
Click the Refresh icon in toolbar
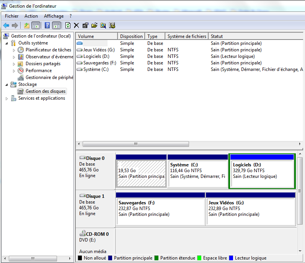tap(68, 26)
